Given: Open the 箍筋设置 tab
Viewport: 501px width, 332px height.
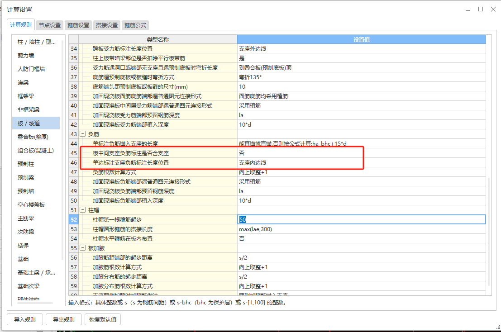Looking at the screenshot, I should coord(78,25).
